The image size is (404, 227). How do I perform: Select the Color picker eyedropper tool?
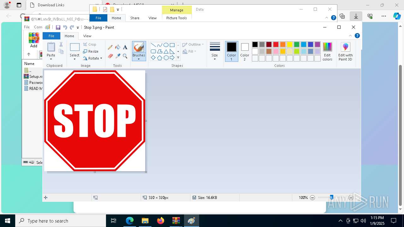click(x=118, y=56)
